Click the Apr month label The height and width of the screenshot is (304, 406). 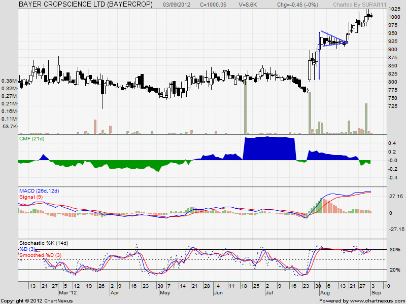(115, 293)
